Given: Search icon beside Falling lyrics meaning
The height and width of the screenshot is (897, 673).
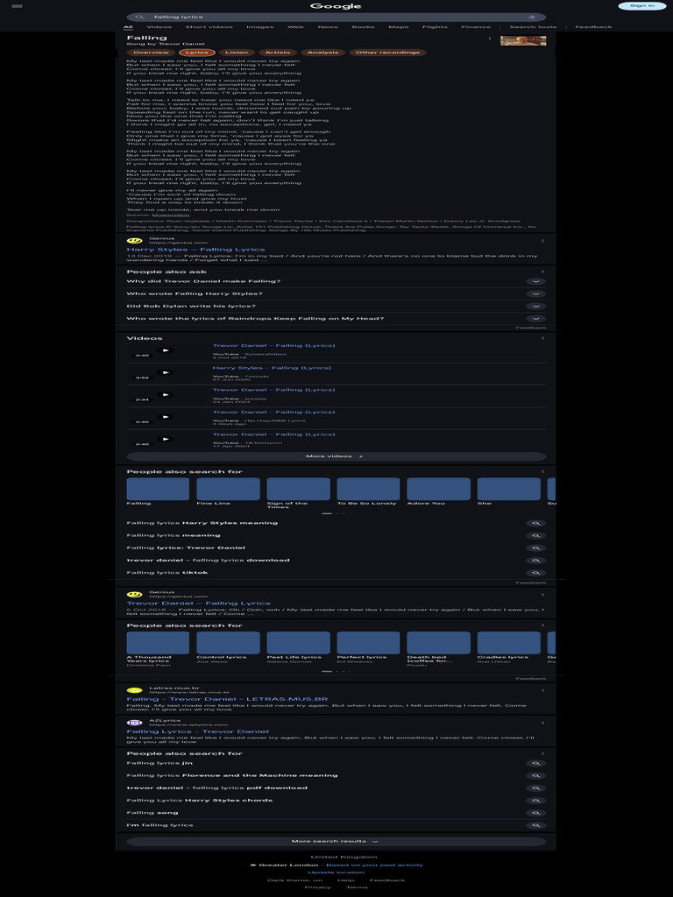Looking at the screenshot, I should coord(535,536).
